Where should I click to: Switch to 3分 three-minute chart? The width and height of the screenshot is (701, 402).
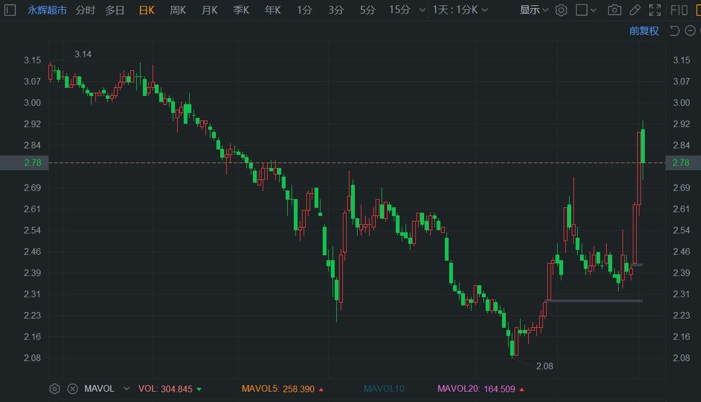tap(336, 10)
